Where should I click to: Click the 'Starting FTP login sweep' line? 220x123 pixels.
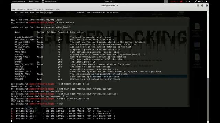55,109
